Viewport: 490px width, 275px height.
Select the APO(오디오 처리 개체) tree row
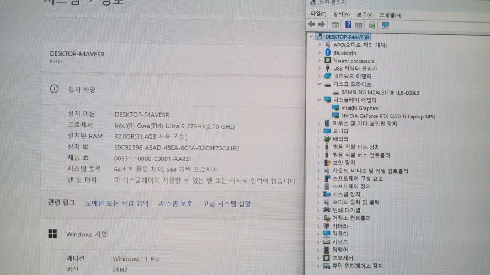pyautogui.click(x=360, y=45)
